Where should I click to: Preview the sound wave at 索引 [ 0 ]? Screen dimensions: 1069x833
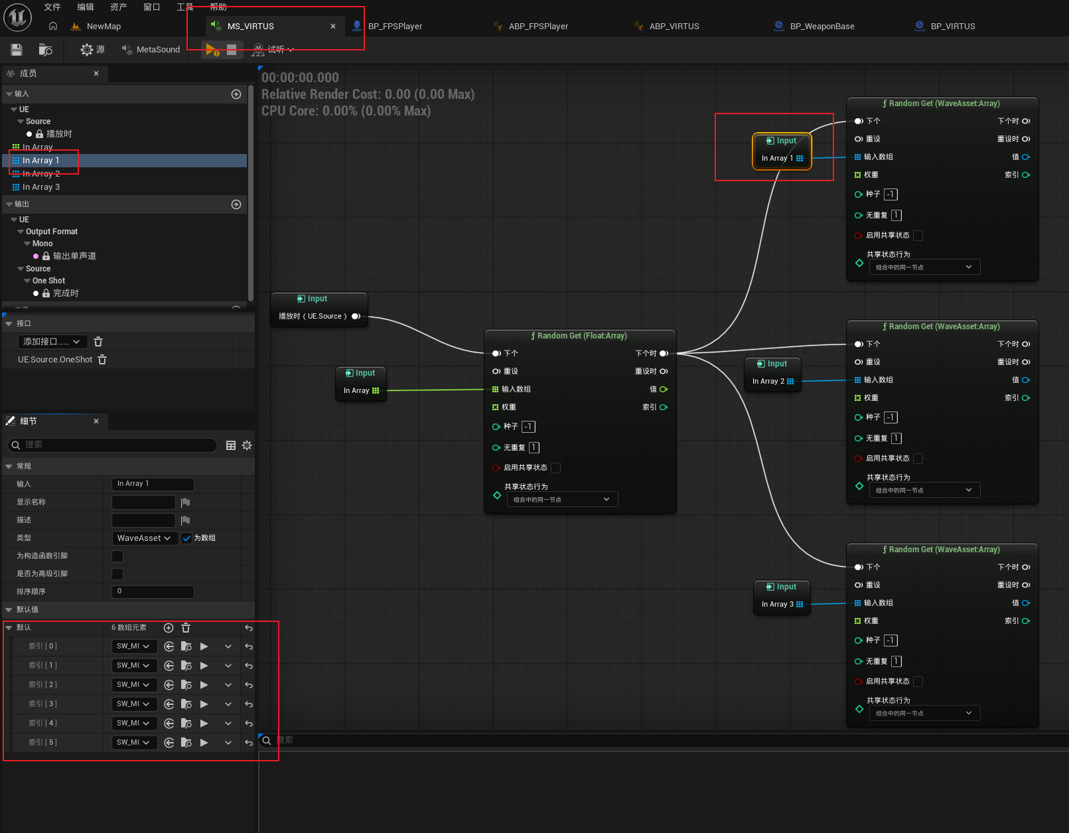tap(204, 646)
